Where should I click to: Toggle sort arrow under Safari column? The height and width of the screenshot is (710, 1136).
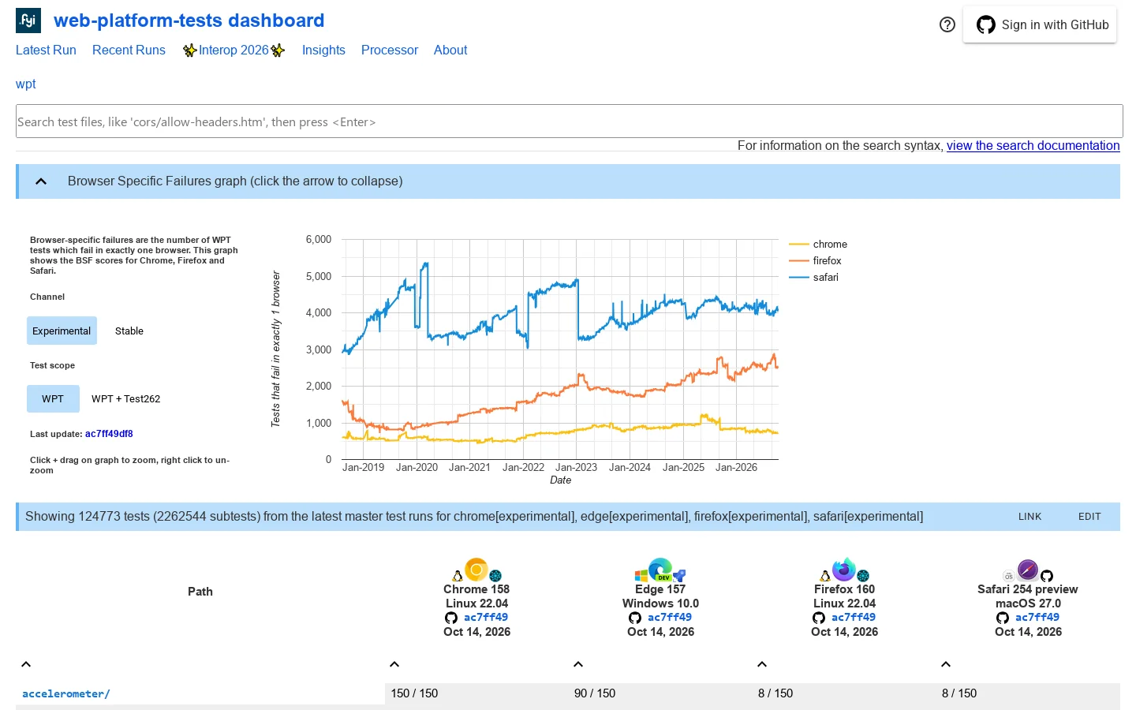(x=946, y=664)
